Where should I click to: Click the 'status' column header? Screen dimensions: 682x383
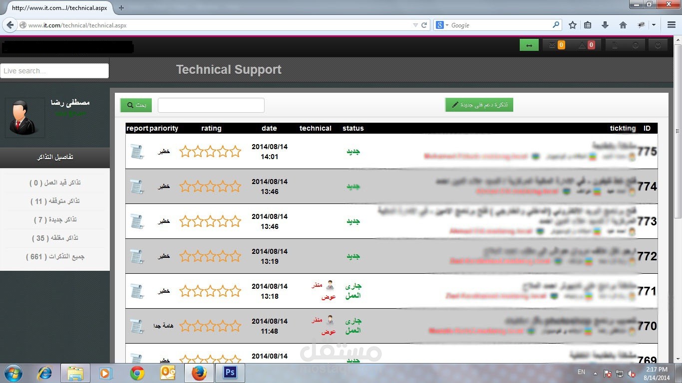pyautogui.click(x=353, y=128)
